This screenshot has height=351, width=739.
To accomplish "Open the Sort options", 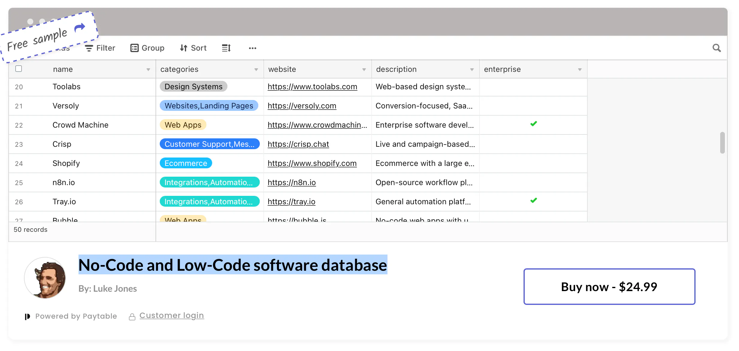I will point(193,48).
